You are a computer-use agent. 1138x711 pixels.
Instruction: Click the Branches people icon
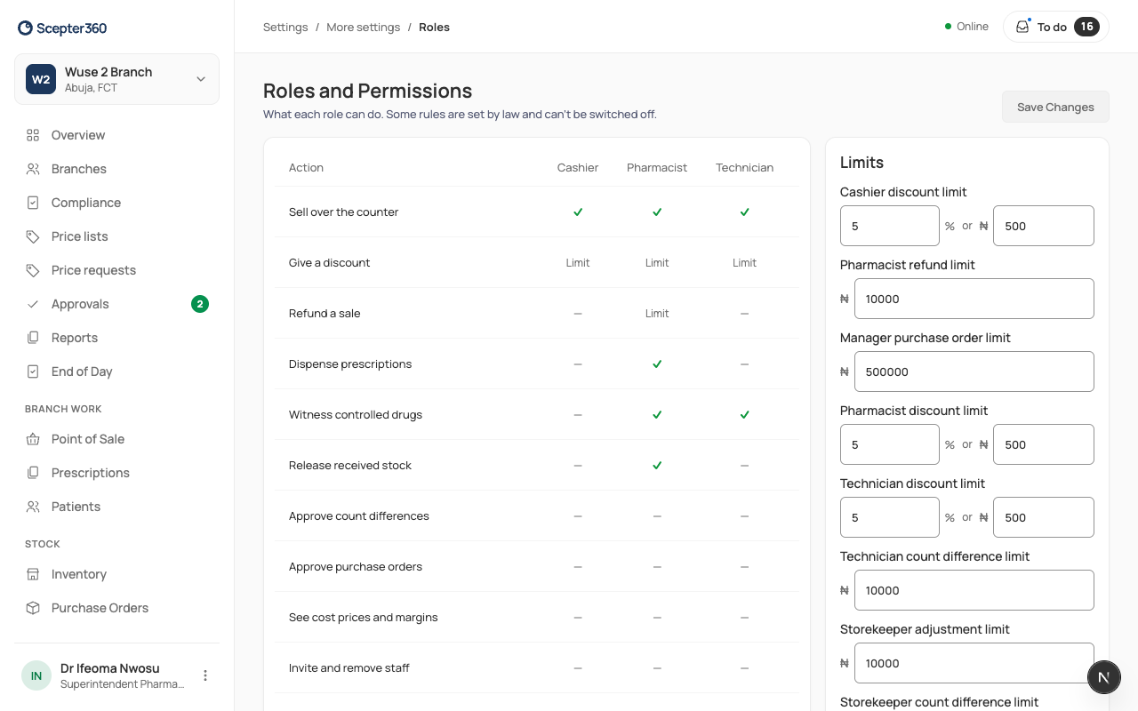click(33, 169)
